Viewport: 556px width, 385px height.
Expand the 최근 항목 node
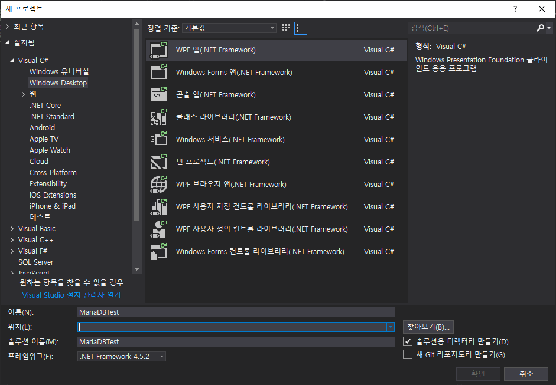(8, 27)
